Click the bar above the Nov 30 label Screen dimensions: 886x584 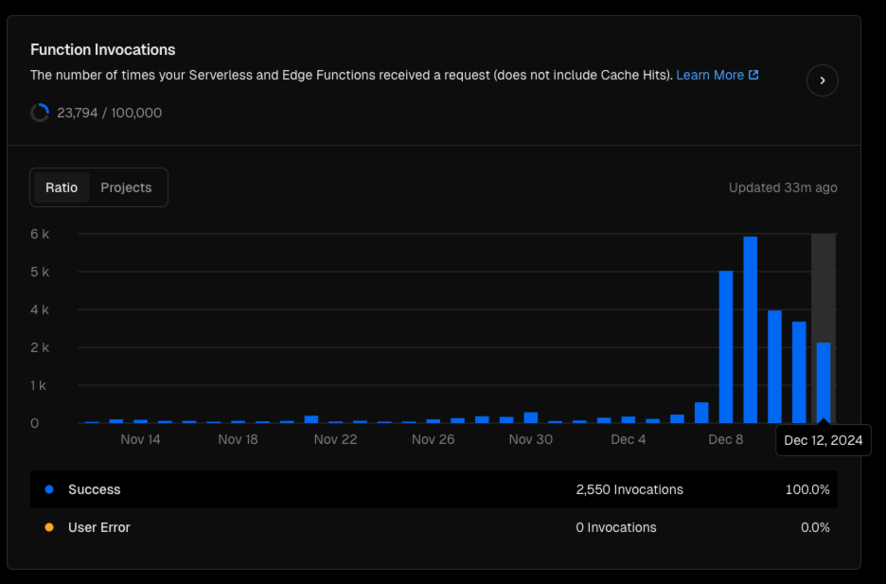531,417
